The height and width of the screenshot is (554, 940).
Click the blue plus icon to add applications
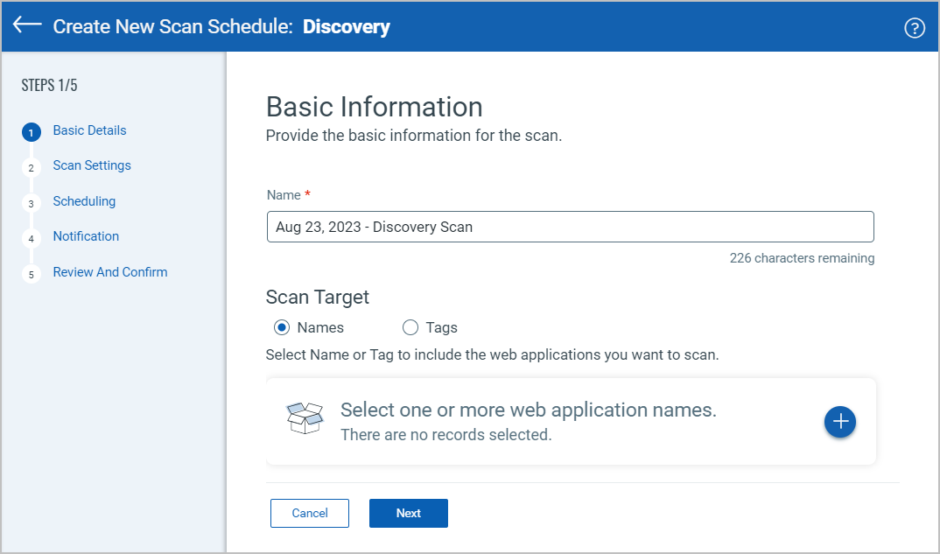click(839, 421)
